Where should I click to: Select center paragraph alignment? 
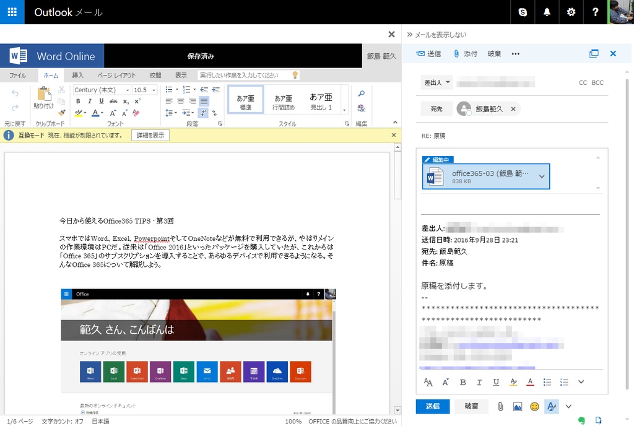tap(181, 101)
